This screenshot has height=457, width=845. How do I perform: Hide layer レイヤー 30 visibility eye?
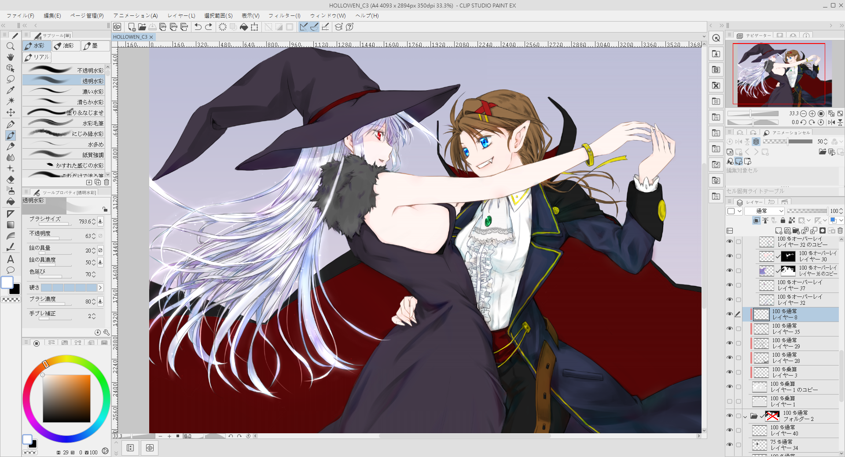[x=730, y=256]
